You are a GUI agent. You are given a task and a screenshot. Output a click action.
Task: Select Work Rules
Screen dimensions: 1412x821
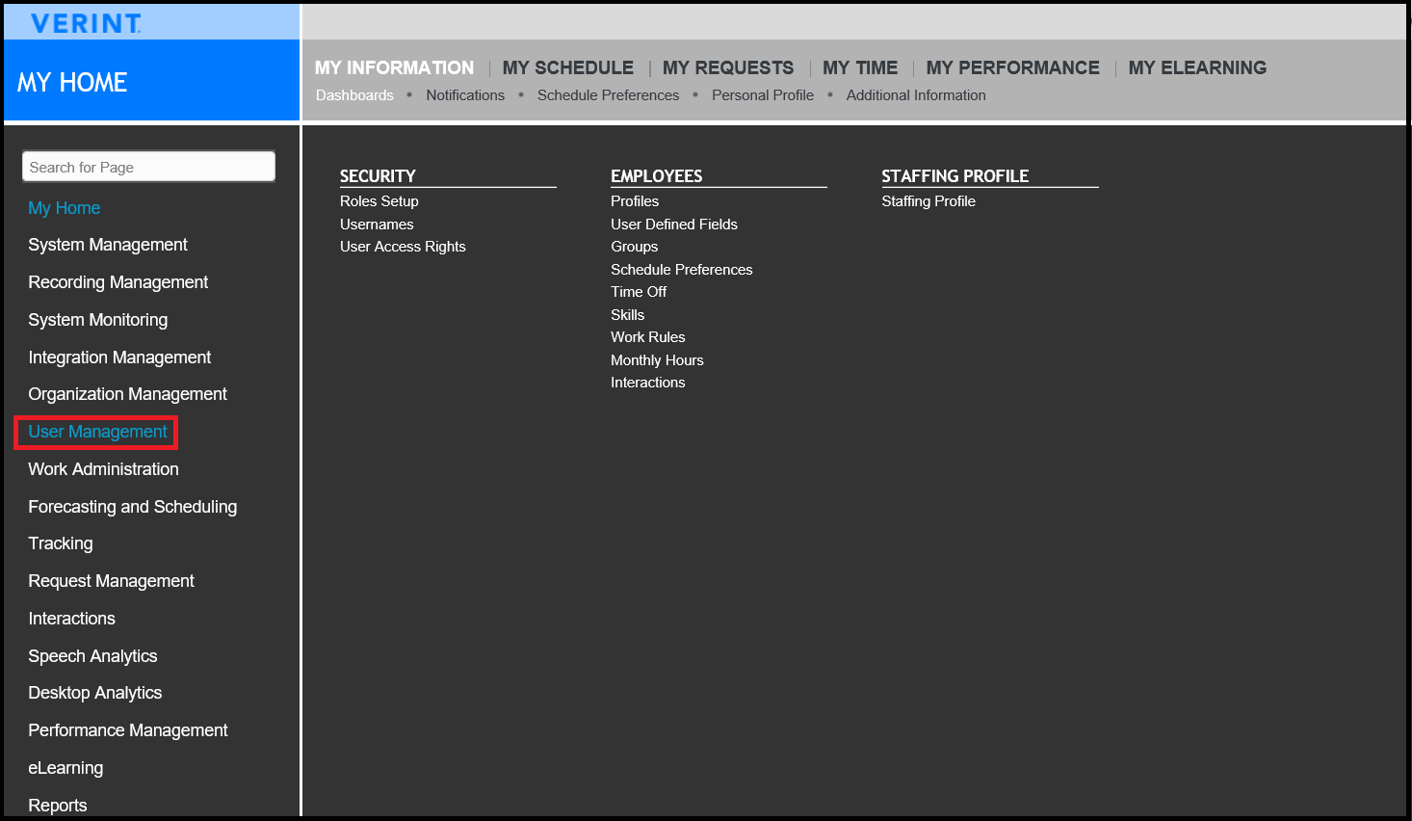(648, 337)
